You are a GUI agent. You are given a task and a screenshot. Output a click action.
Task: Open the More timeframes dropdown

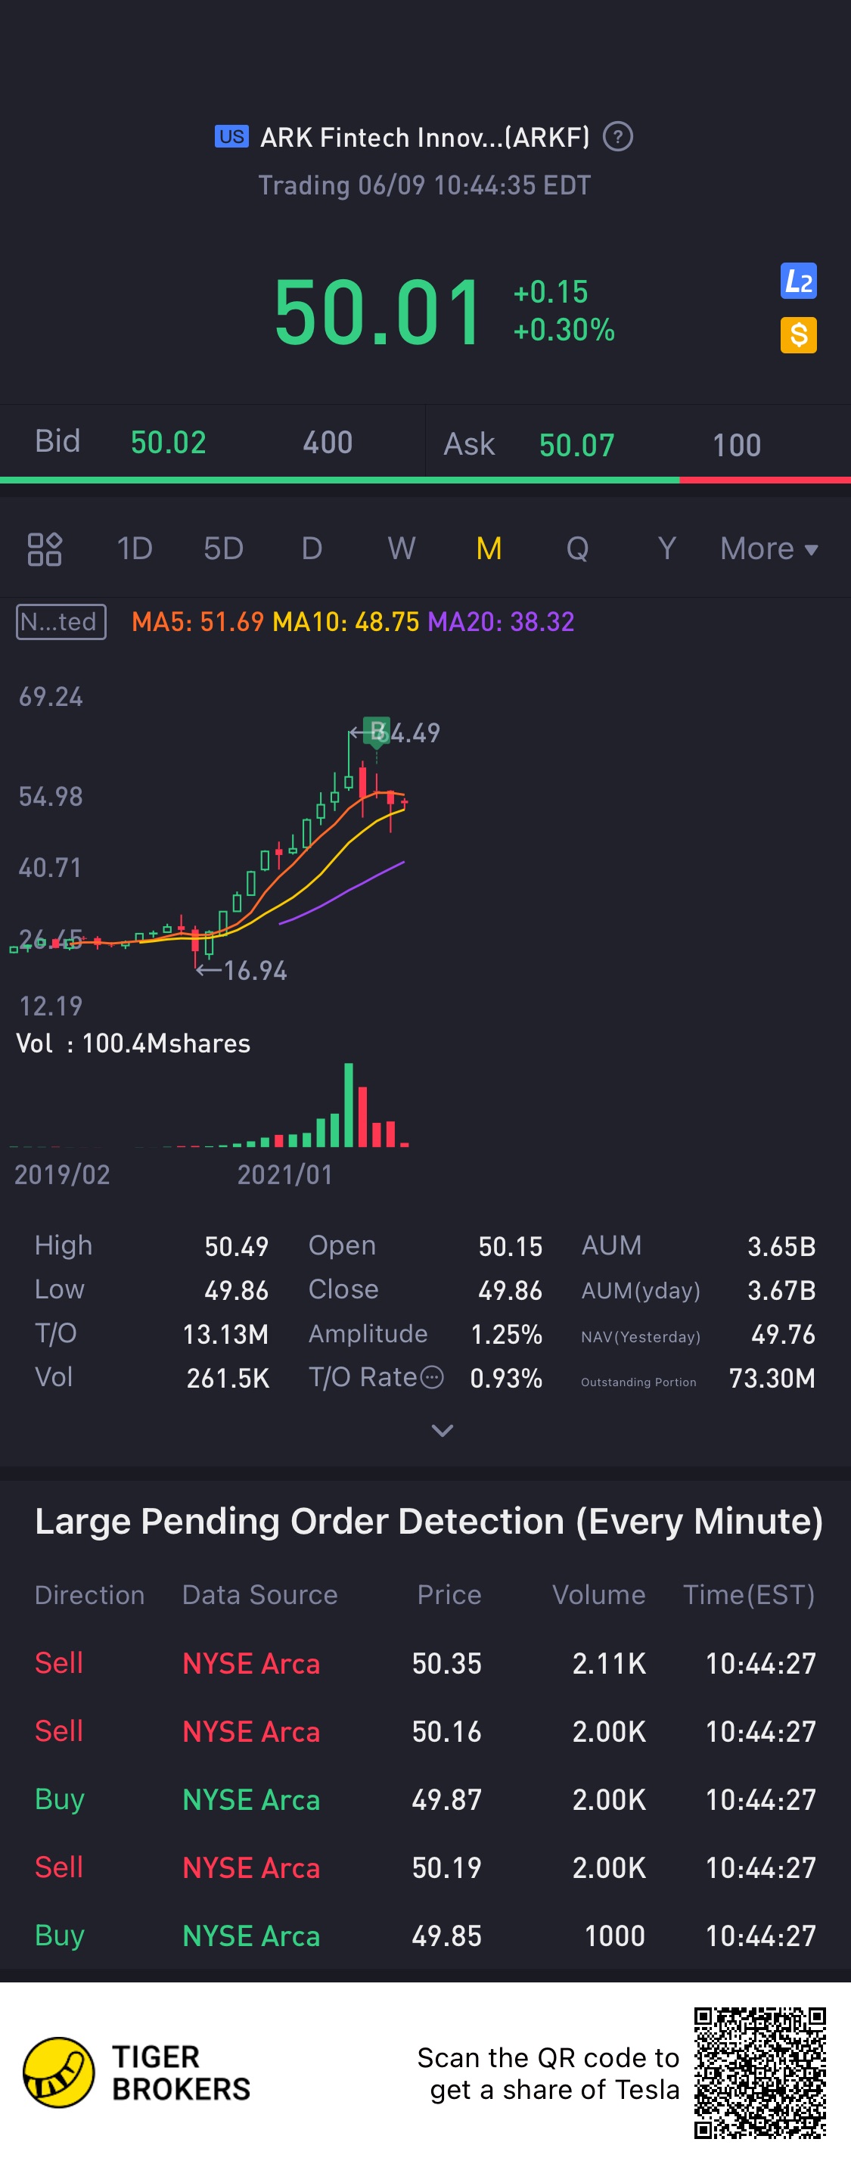[x=769, y=549]
